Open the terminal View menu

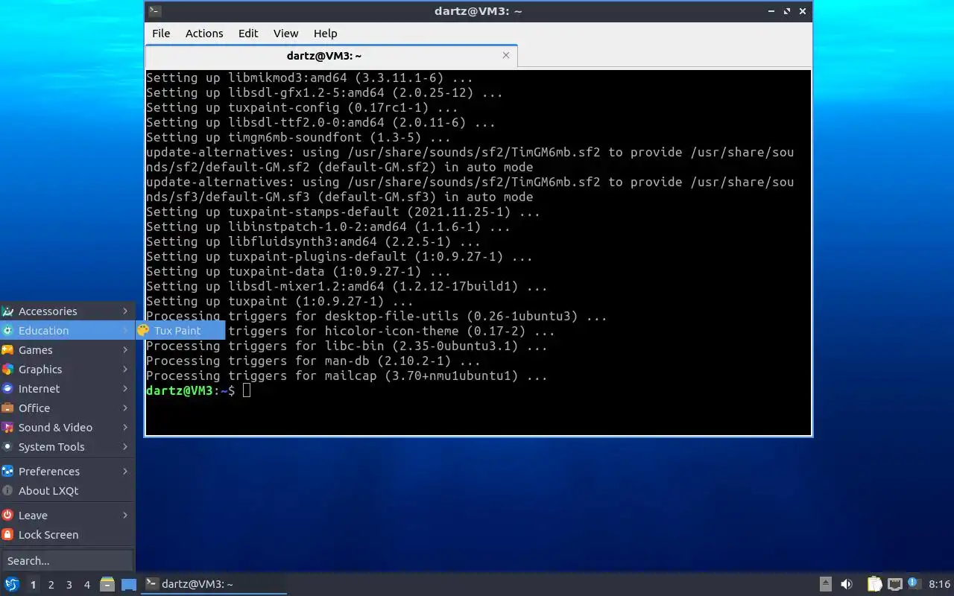tap(285, 34)
